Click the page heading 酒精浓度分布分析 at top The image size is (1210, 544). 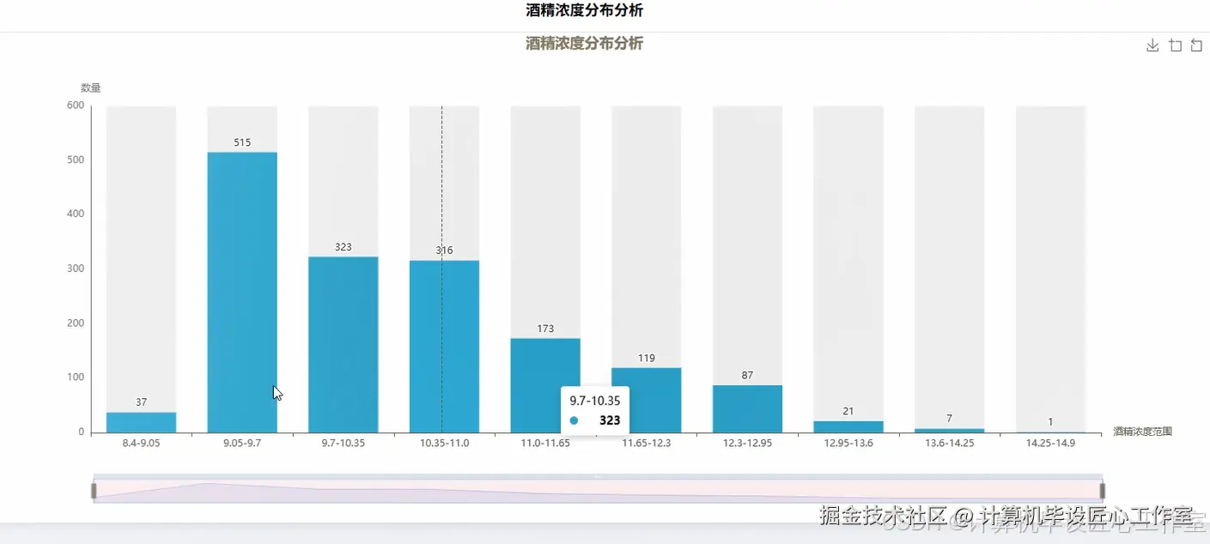[x=584, y=10]
